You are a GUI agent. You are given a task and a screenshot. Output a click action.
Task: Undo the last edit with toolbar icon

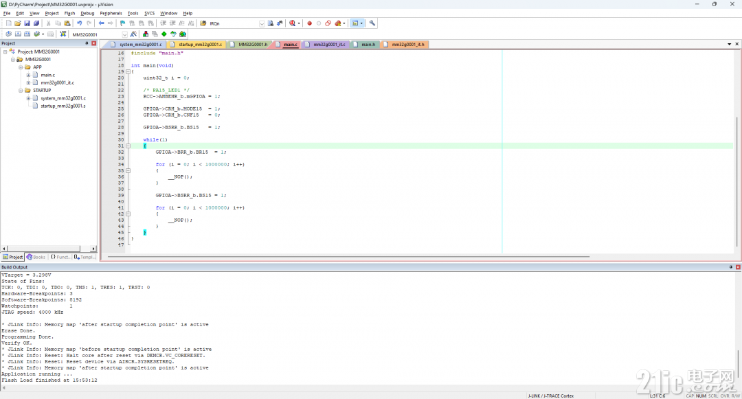[x=80, y=23]
